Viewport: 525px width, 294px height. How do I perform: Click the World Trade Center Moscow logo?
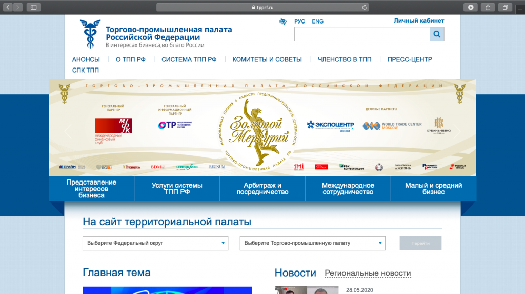392,126
